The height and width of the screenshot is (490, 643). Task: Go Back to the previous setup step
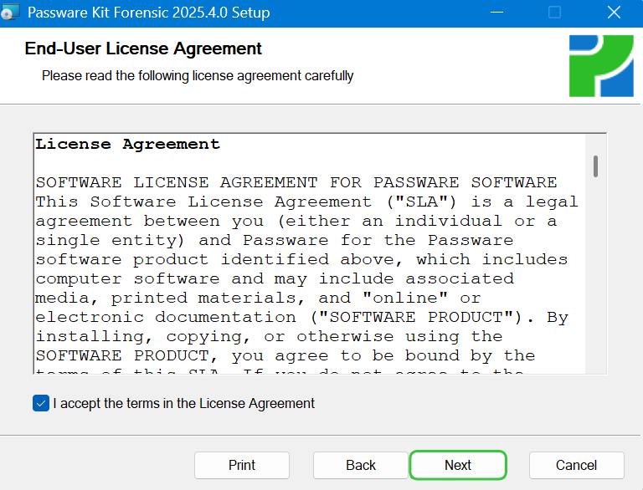[361, 465]
